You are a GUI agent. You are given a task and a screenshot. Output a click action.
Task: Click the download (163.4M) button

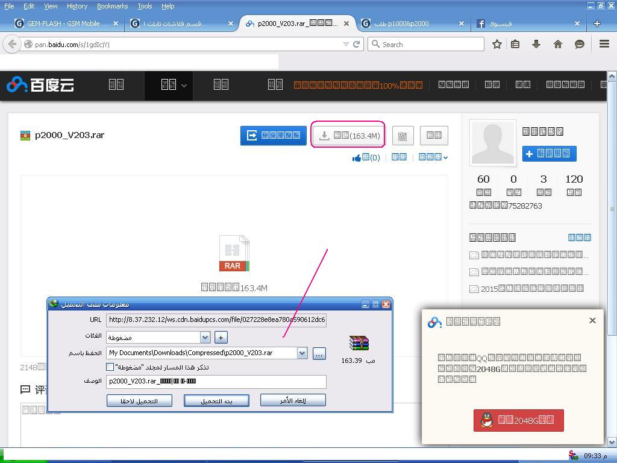[349, 136]
